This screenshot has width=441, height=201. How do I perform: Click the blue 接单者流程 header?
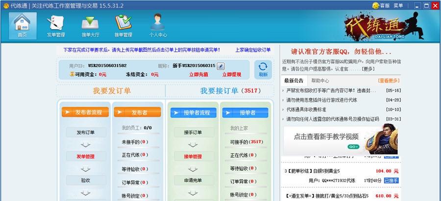pyautogui.click(x=194, y=113)
